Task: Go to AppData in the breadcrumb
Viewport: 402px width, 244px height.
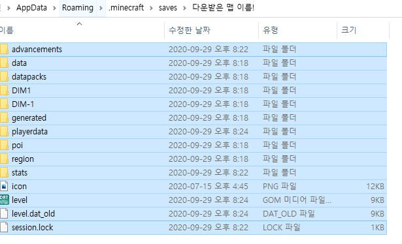Action: point(32,8)
